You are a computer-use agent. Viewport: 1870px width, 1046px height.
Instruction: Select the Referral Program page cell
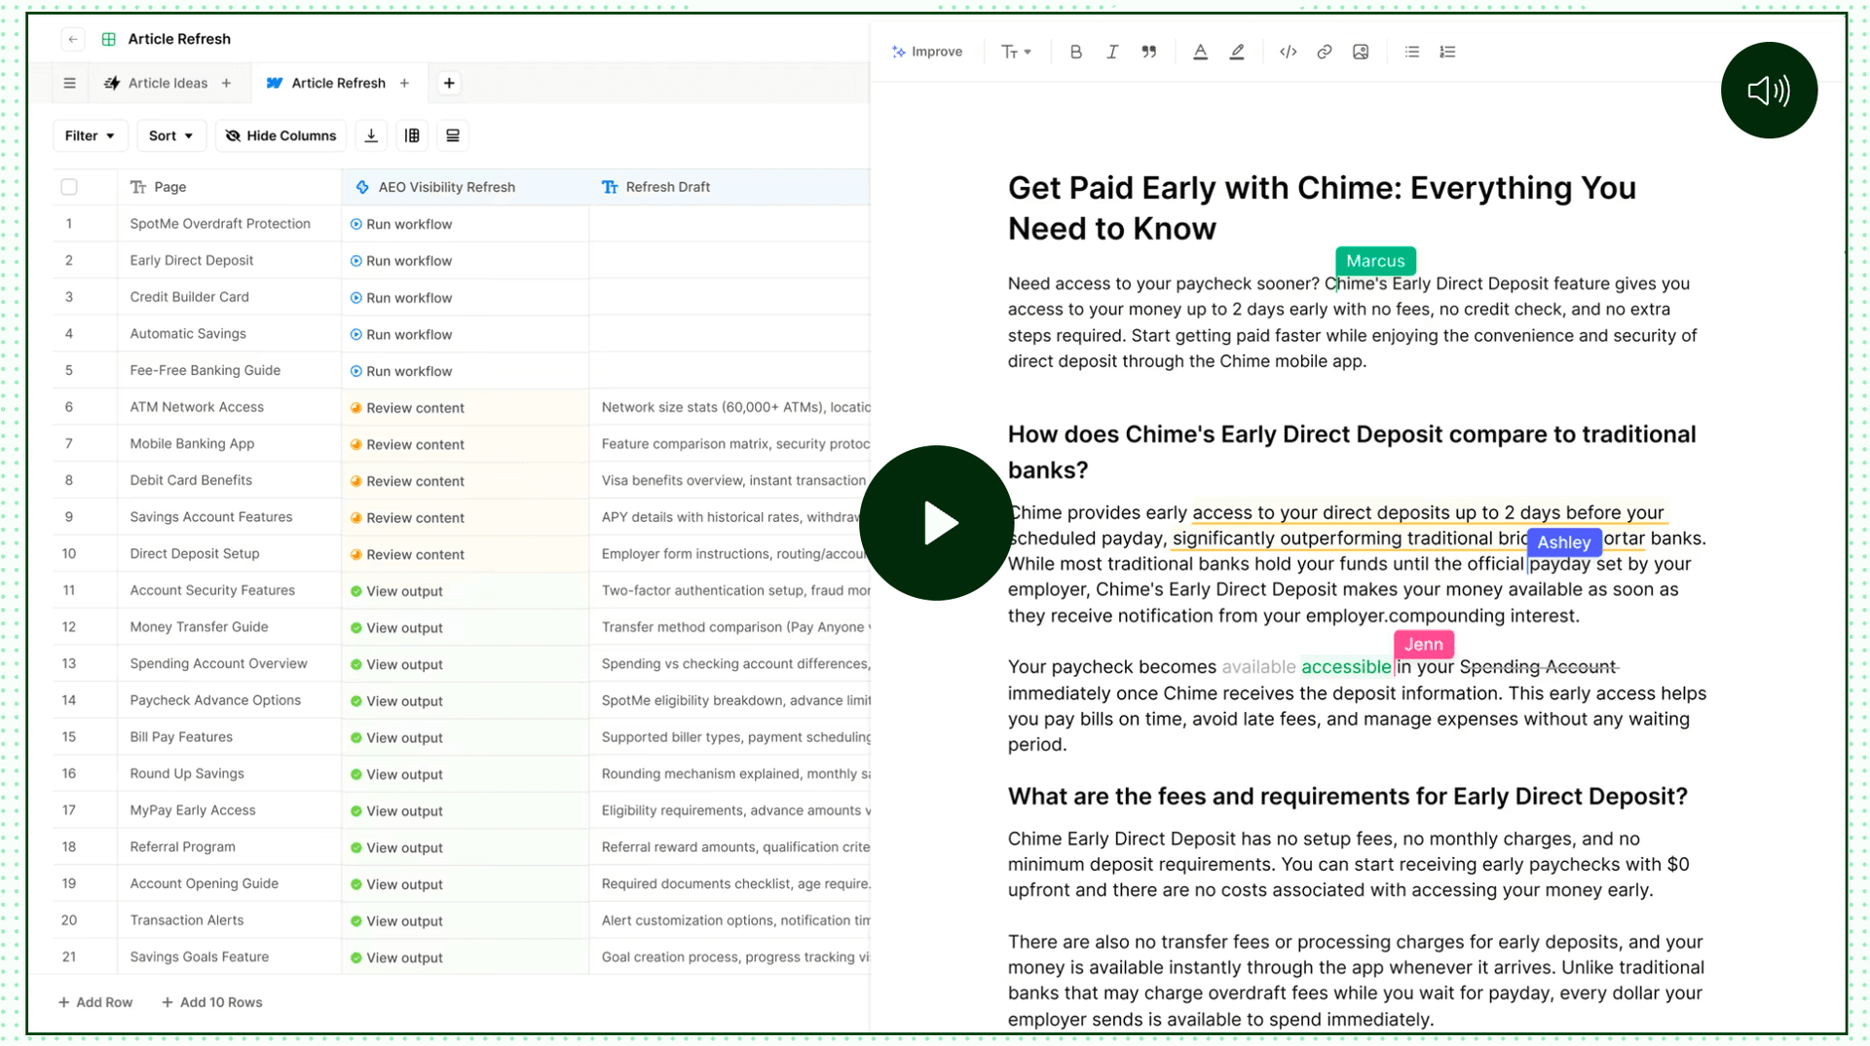[x=229, y=846]
